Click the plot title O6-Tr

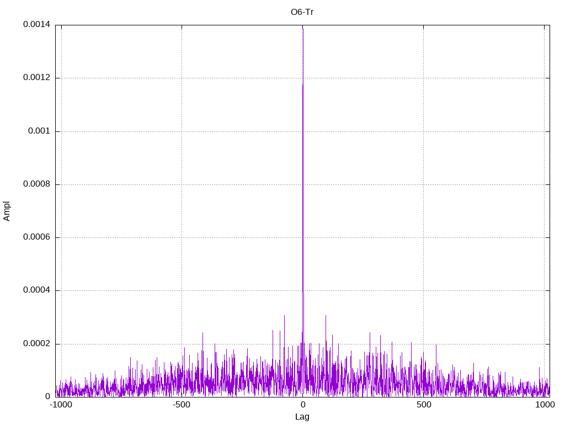click(x=302, y=12)
